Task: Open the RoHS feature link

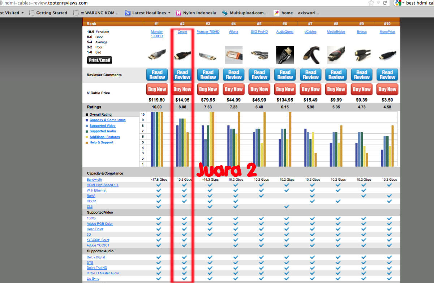Action: point(91,196)
